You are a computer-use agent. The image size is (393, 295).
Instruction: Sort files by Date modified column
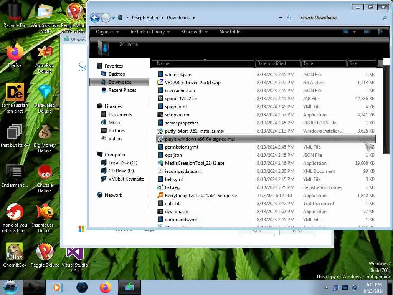click(277, 63)
